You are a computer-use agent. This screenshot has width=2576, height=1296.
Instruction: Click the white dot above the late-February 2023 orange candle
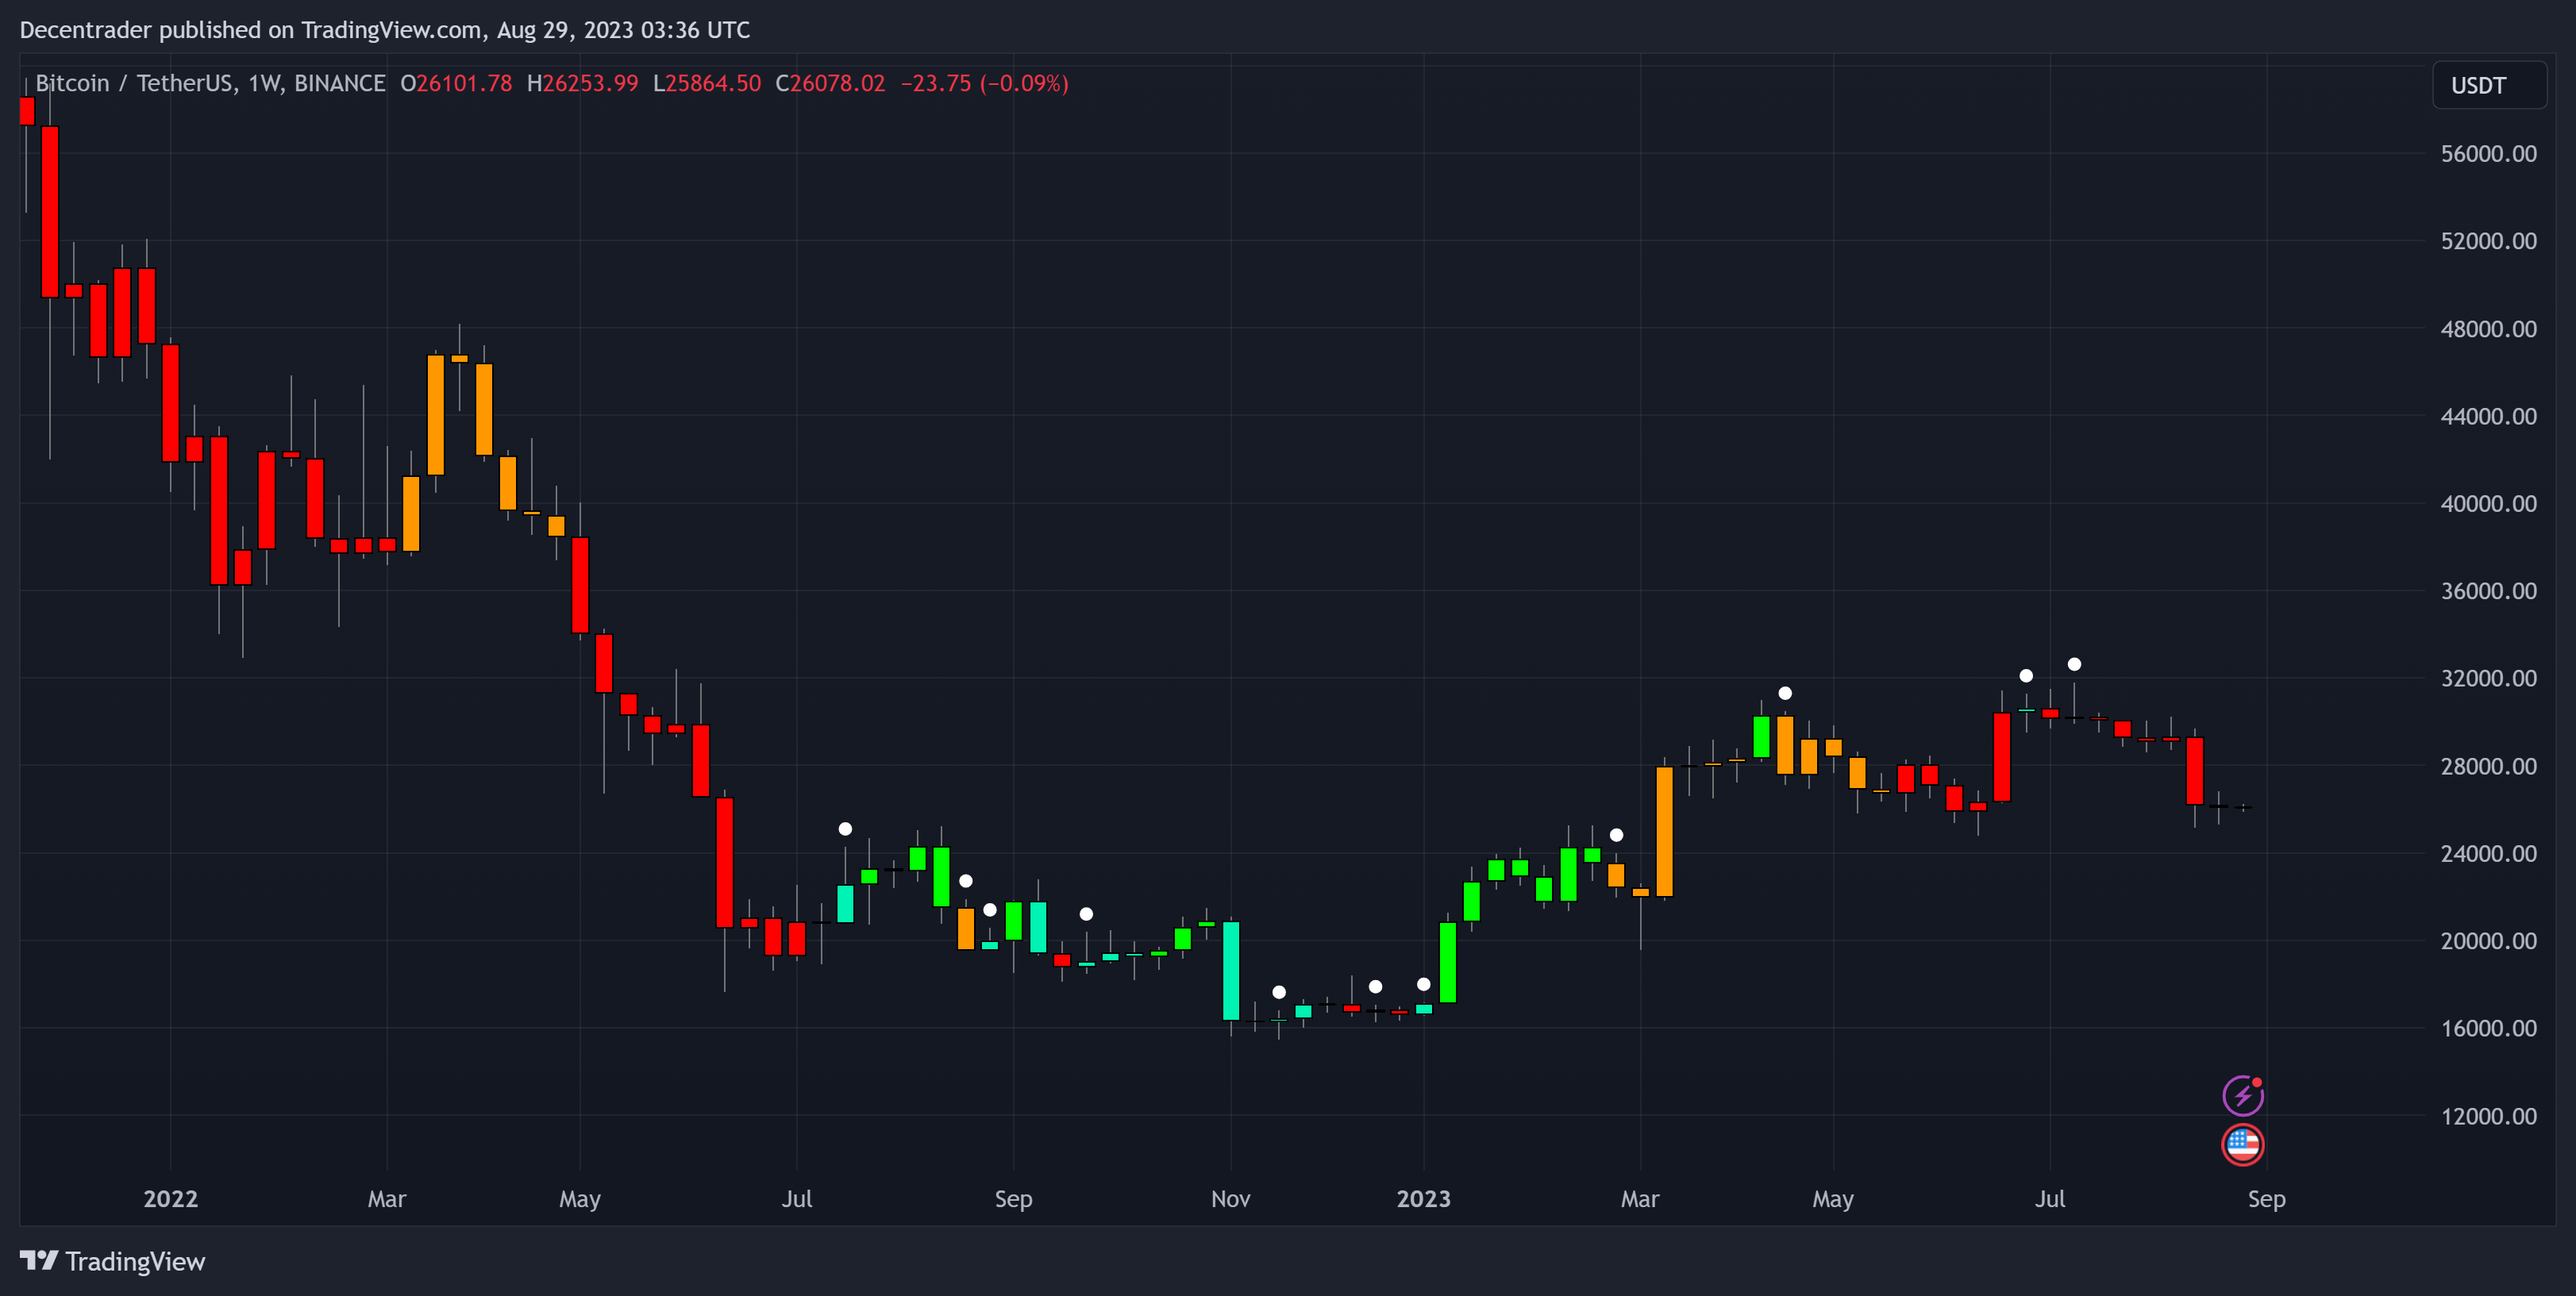pos(1616,835)
